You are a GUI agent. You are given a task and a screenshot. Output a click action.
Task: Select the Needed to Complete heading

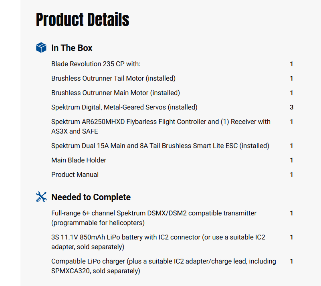pyautogui.click(x=91, y=197)
